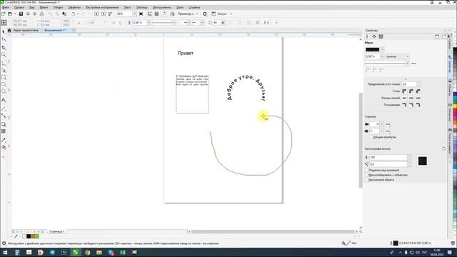Select the first Line caps option

coord(404,99)
